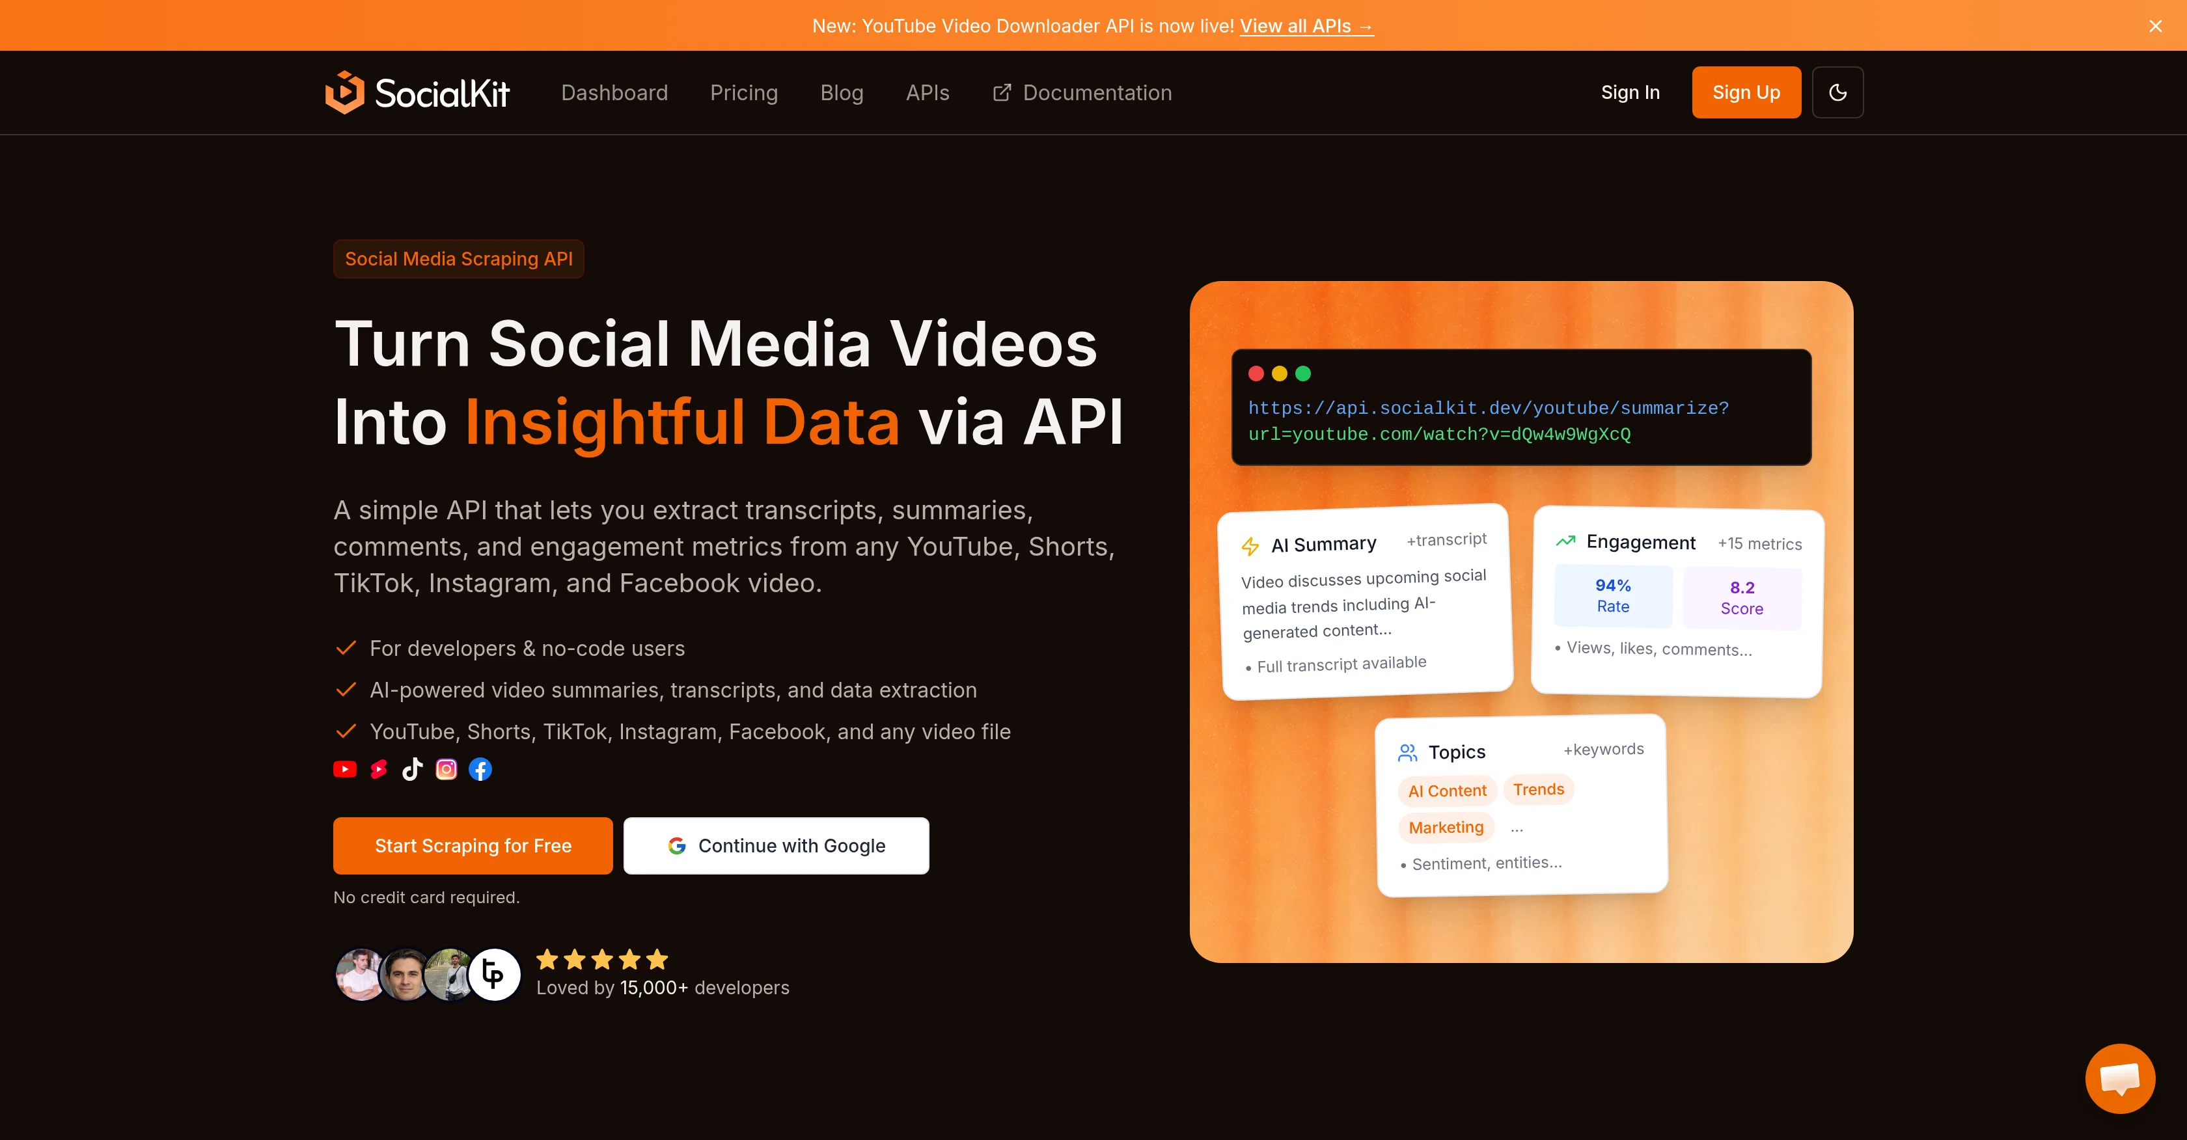Screen dimensions: 2187x1140
Task: Open the APIs nav item
Action: coord(927,92)
